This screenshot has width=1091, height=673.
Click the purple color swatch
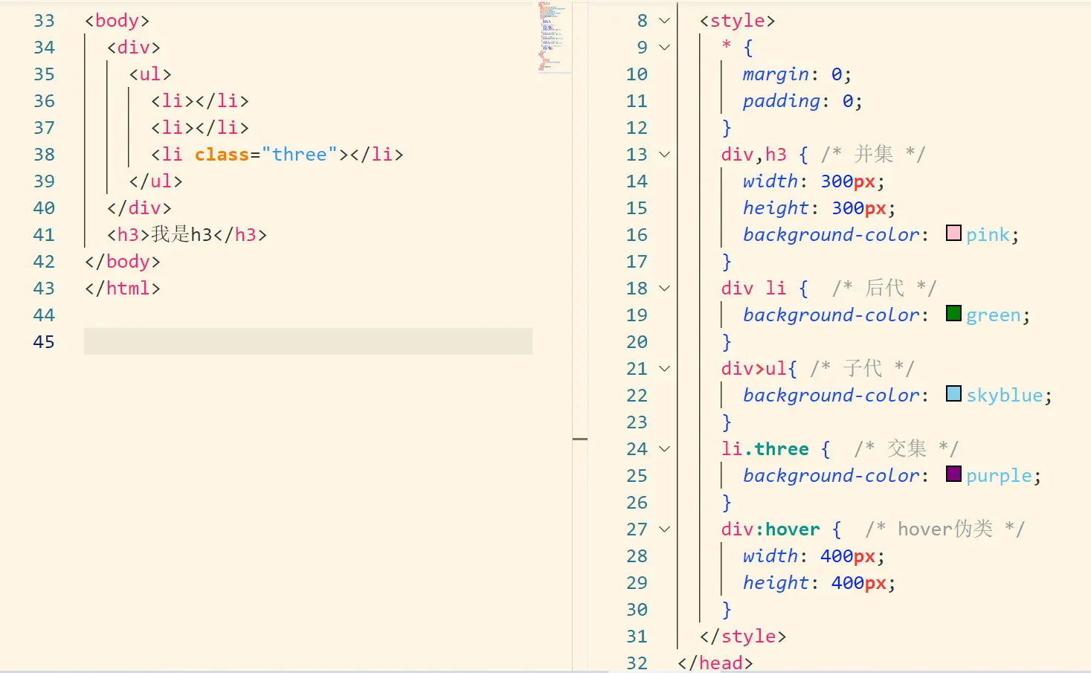(x=953, y=474)
